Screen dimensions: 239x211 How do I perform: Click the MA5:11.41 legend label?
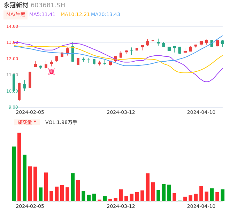pyautogui.click(x=42, y=15)
